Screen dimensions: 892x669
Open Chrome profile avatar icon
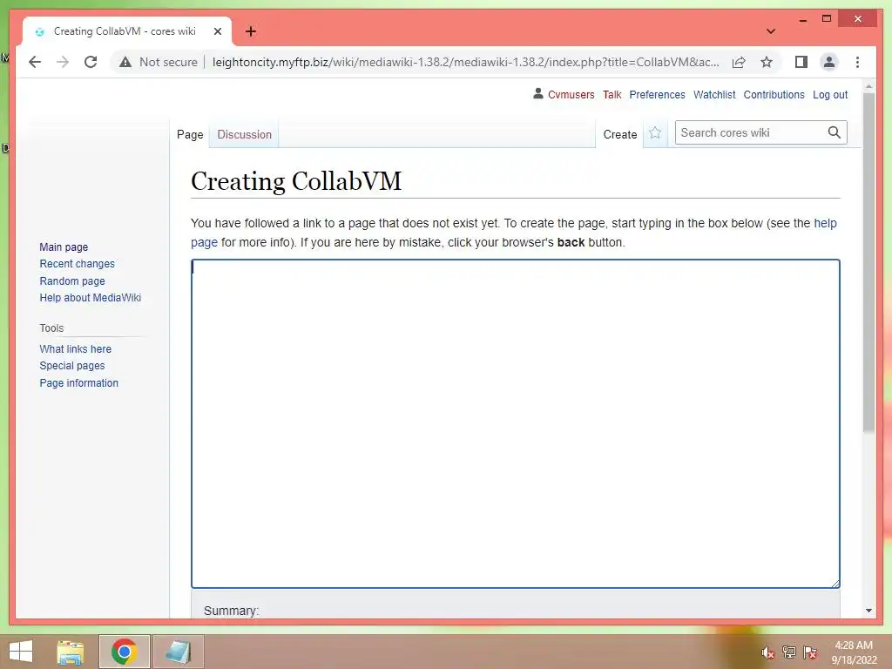(829, 62)
